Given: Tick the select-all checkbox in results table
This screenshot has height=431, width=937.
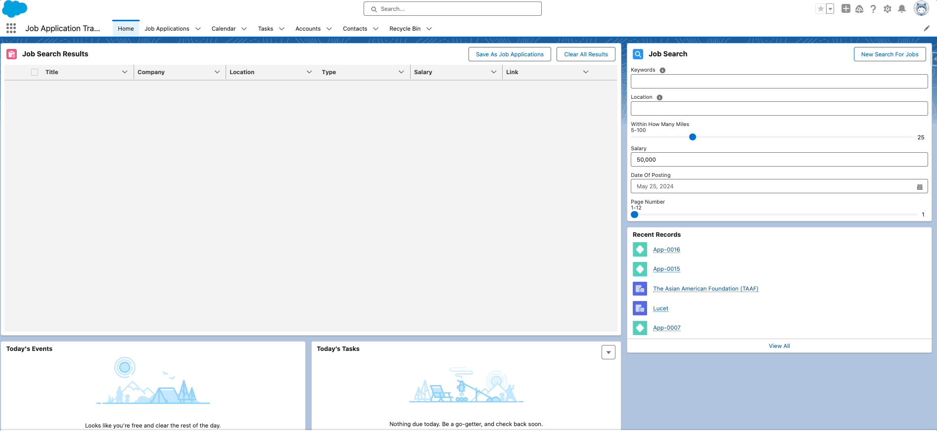Looking at the screenshot, I should tap(35, 72).
